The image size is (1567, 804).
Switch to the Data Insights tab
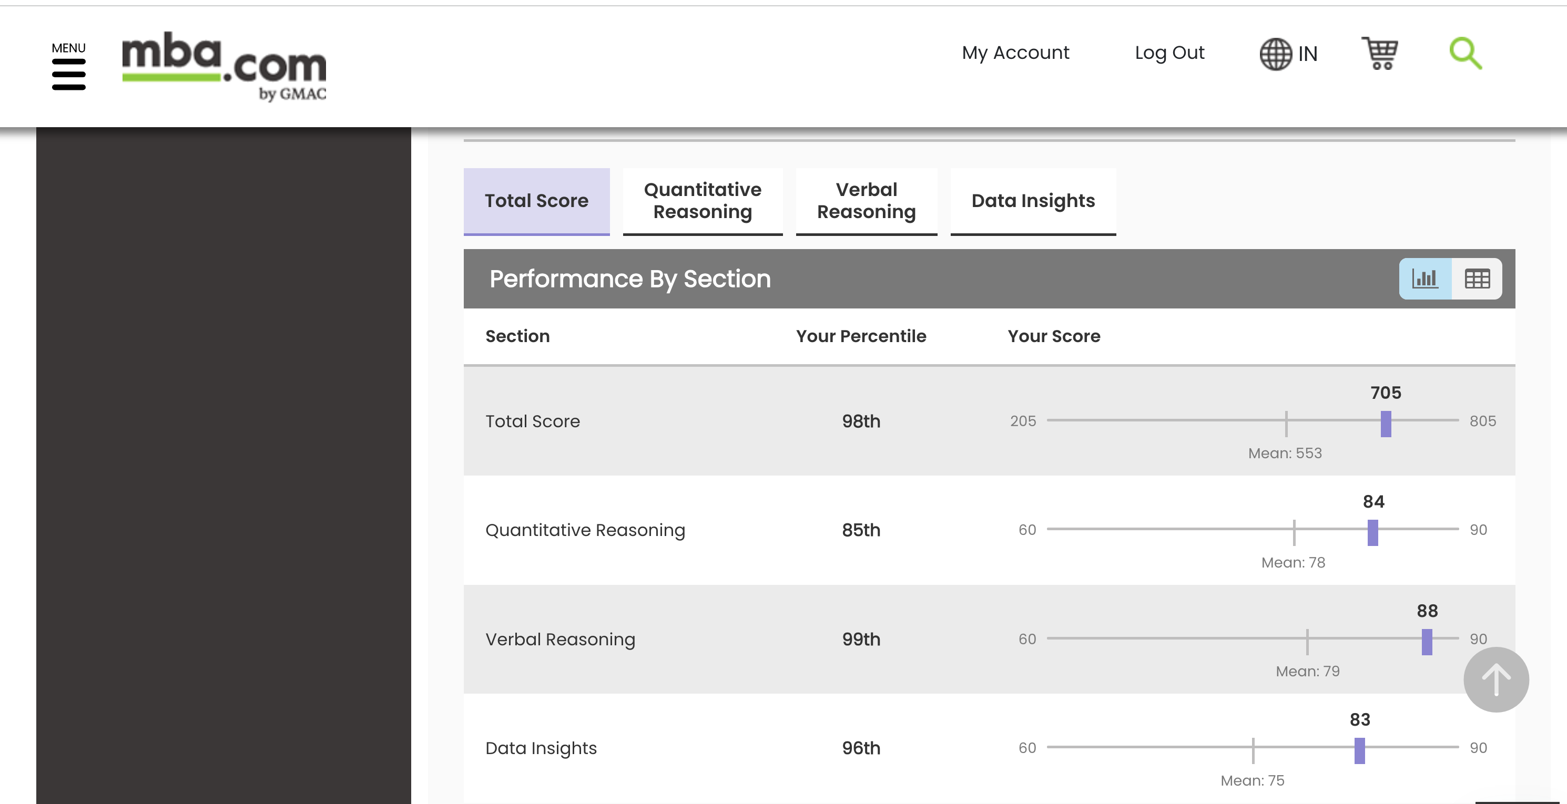coord(1032,201)
